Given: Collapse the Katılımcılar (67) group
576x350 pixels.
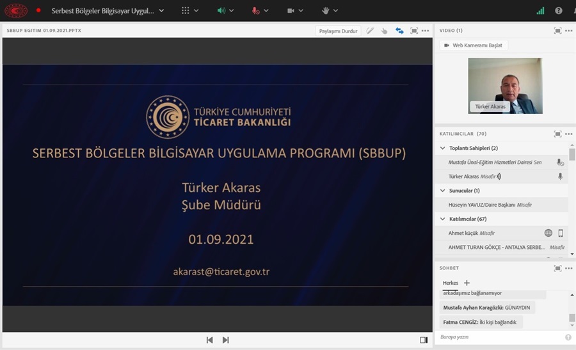Looking at the screenshot, I should pos(443,219).
